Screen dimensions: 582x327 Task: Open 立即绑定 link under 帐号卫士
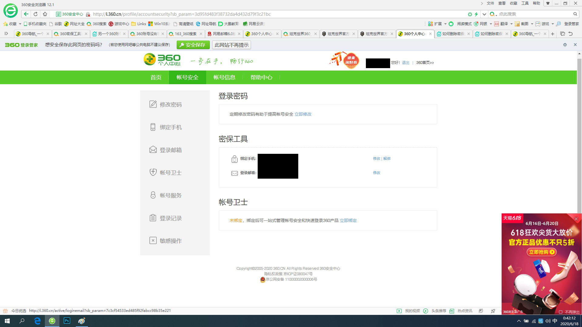tap(348, 220)
